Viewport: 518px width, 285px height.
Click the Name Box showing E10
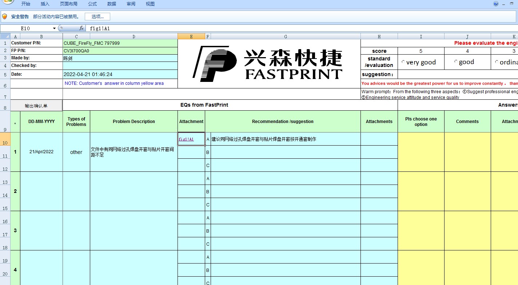pyautogui.click(x=25, y=28)
